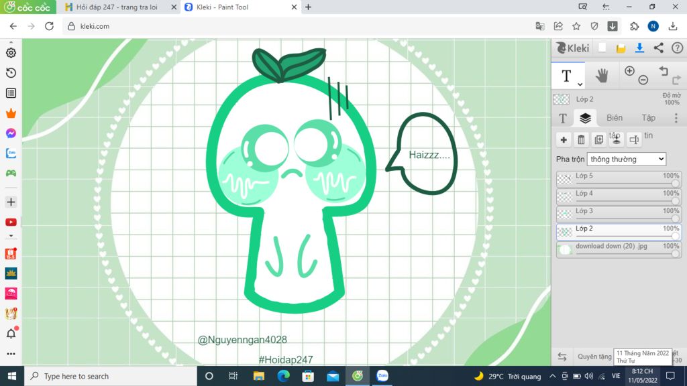Select layer Lớp 5
Screen dimensions: 687x386
[x=619, y=179]
